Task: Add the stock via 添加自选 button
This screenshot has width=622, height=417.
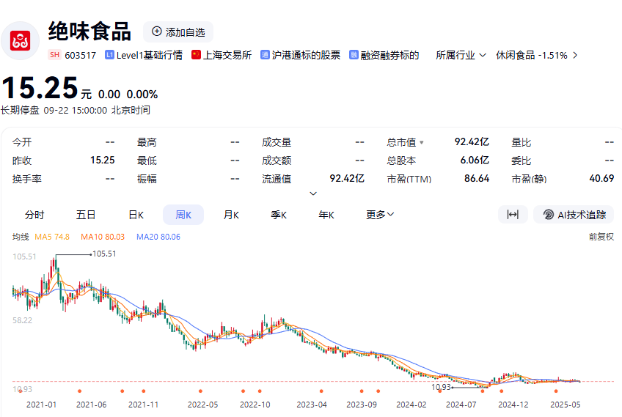Action: tap(178, 32)
